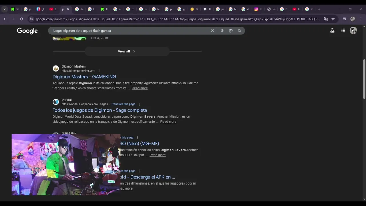
Task: Go to Google homepage via logo
Action: pos(27,31)
